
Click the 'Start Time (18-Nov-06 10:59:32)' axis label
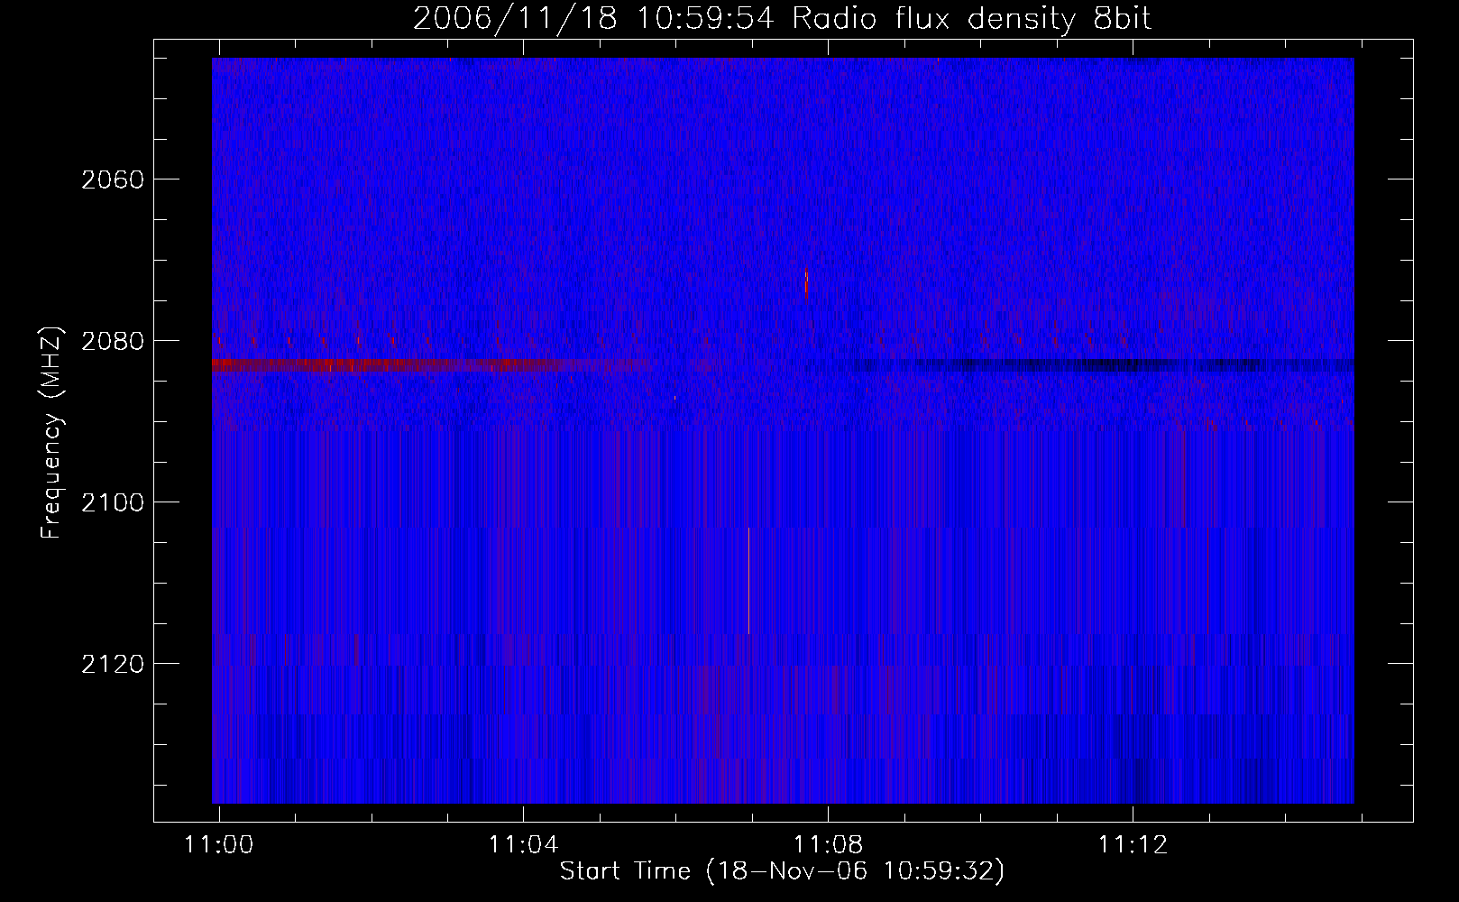tap(782, 871)
